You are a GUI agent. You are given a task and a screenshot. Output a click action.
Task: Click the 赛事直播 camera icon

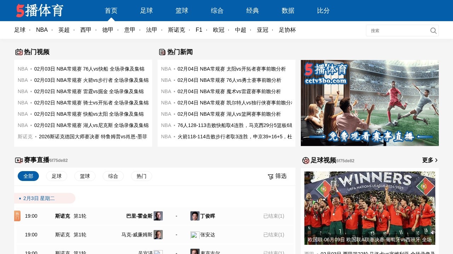(x=19, y=160)
